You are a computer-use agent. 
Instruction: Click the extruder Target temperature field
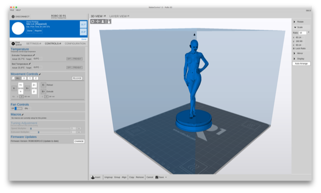pyautogui.click(x=38, y=59)
